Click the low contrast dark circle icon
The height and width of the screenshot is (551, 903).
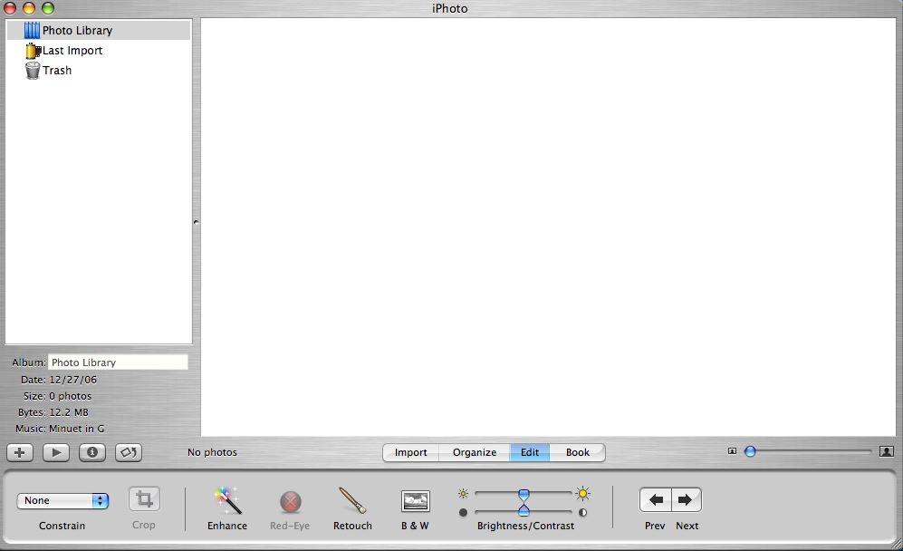pos(463,512)
